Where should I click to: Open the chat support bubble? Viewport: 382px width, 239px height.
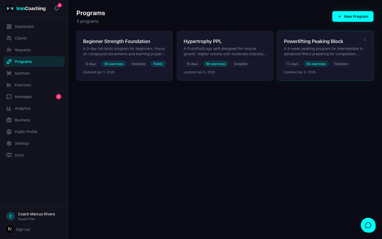[368, 225]
